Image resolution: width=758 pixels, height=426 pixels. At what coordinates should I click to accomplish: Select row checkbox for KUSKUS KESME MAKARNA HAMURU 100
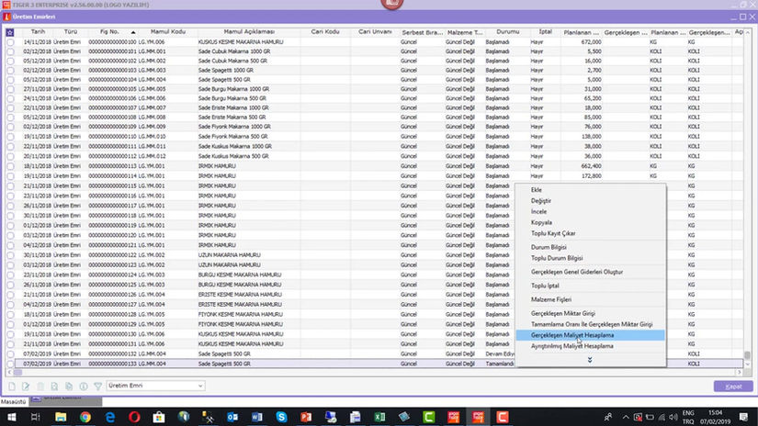[x=10, y=42]
